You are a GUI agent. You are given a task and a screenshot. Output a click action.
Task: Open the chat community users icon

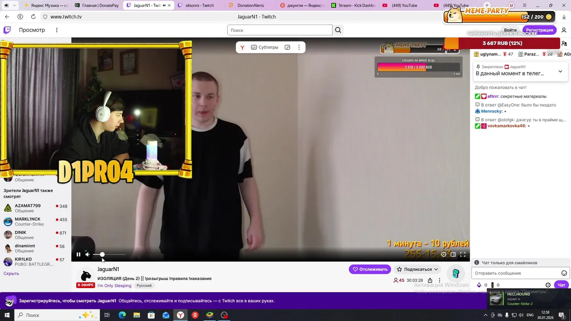[564, 43]
